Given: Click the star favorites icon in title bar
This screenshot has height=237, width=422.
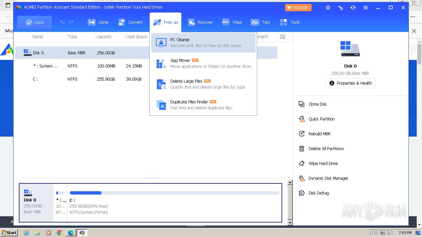Looking at the screenshot, I should tap(328, 7).
